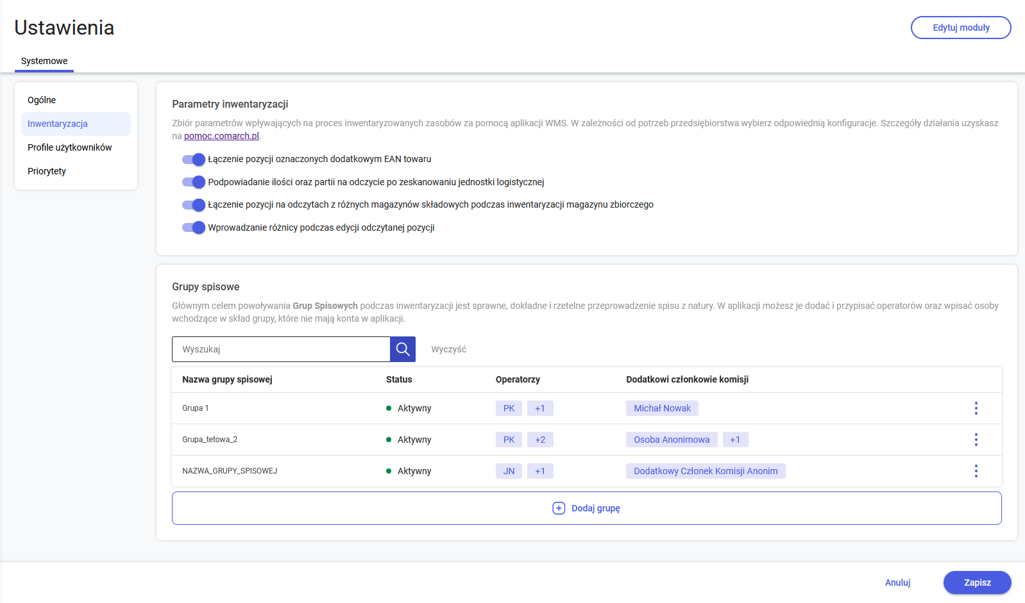This screenshot has height=603, width=1025.
Task: Open the three-dot menu for NAZWA_GRUPY_SPISOWEJ
Action: pos(976,471)
